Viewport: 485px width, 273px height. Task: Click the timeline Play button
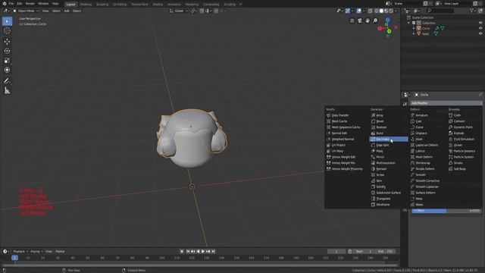pyautogui.click(x=203, y=251)
